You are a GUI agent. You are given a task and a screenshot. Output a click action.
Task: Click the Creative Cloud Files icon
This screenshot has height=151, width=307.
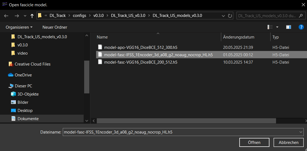click(x=11, y=64)
